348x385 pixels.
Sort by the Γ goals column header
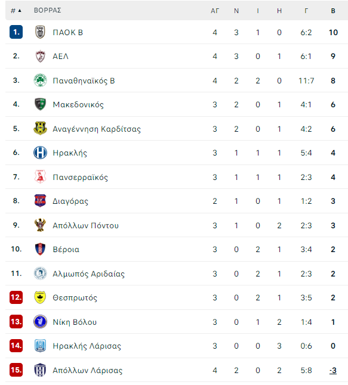pos(306,11)
